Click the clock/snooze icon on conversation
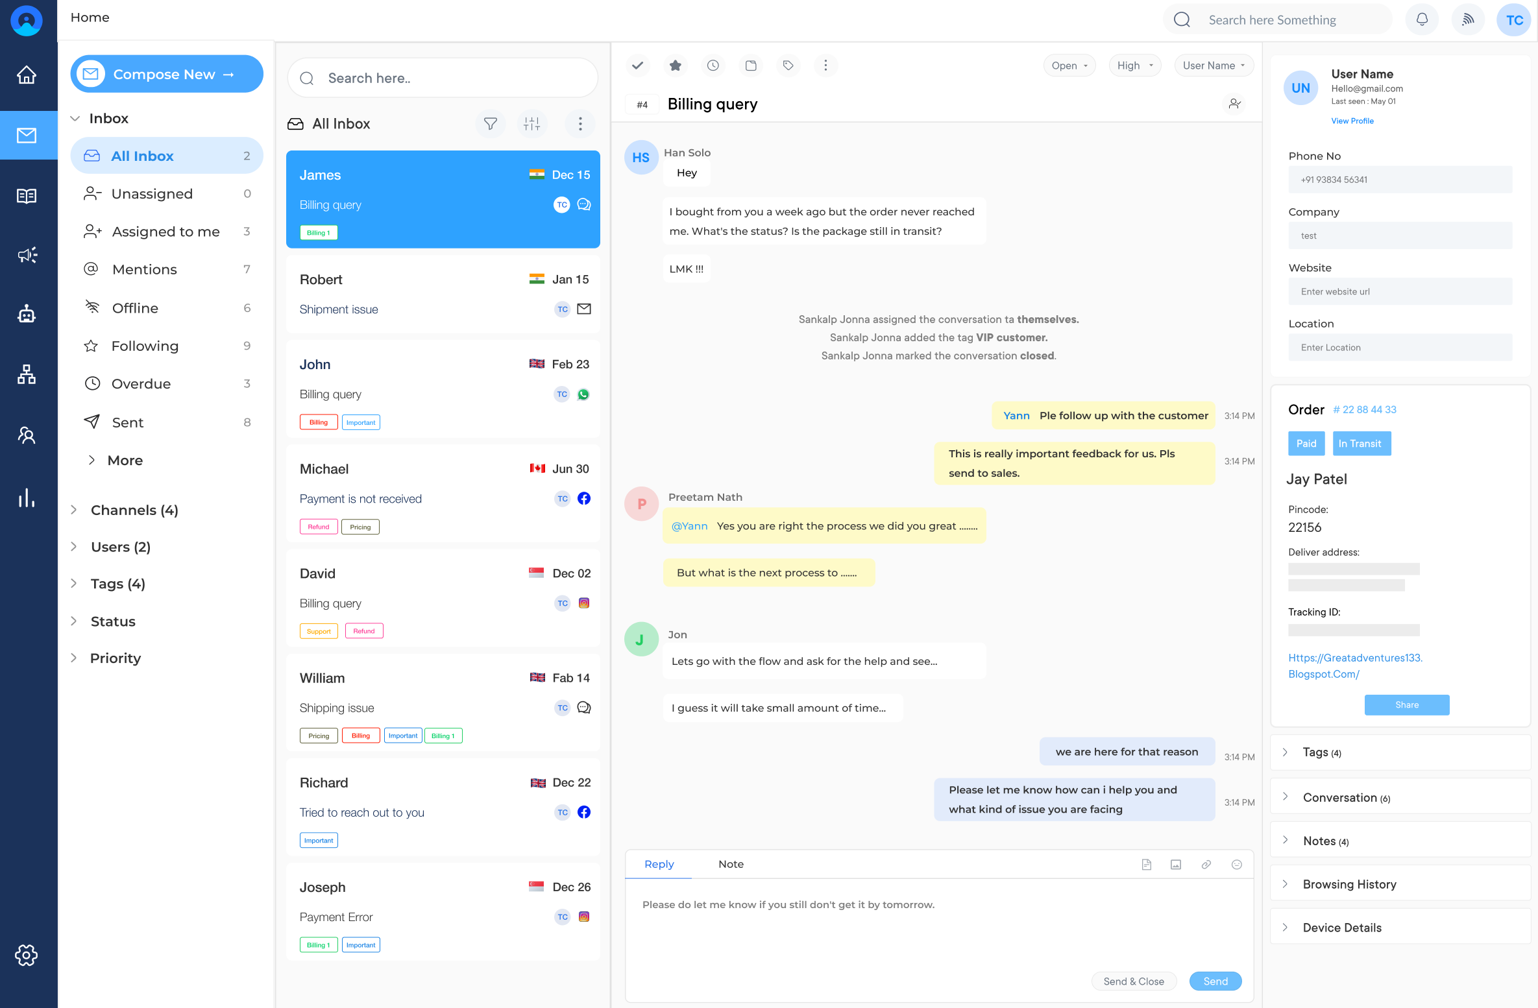 [x=714, y=66]
